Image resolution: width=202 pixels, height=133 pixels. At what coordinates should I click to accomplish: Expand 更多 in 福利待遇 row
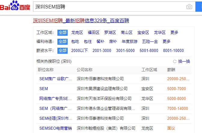(x=167, y=42)
